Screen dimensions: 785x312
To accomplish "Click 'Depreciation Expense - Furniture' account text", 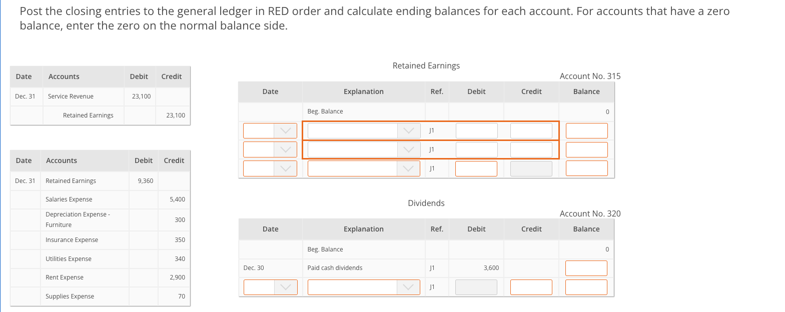I will tap(78, 219).
